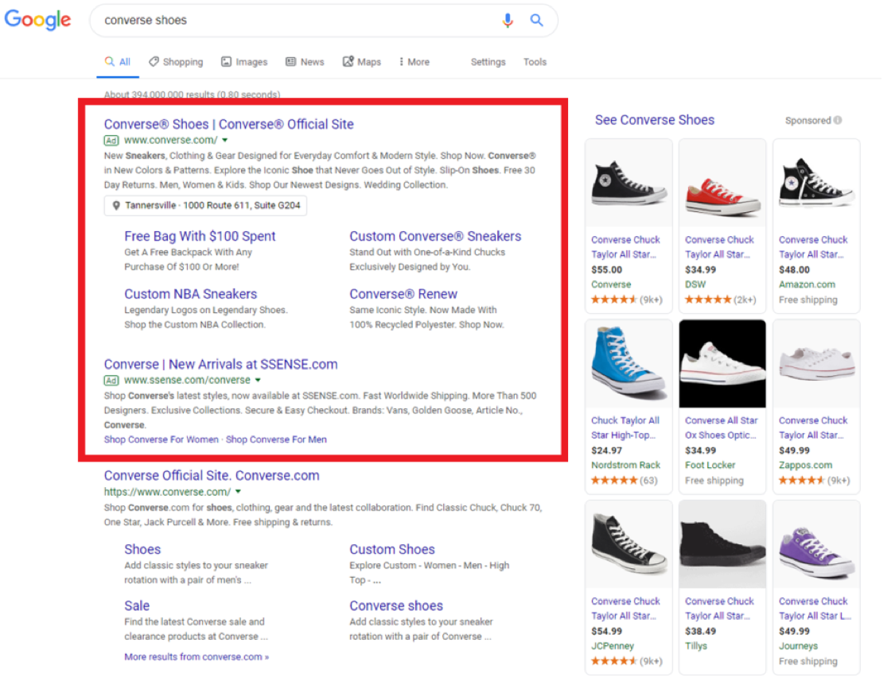Open the Zappos.com $49.99 listing title
The width and height of the screenshot is (895, 677).
click(813, 427)
